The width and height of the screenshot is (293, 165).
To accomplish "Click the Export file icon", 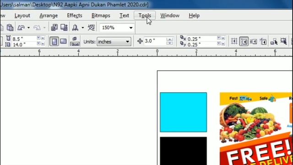I will [64, 27].
